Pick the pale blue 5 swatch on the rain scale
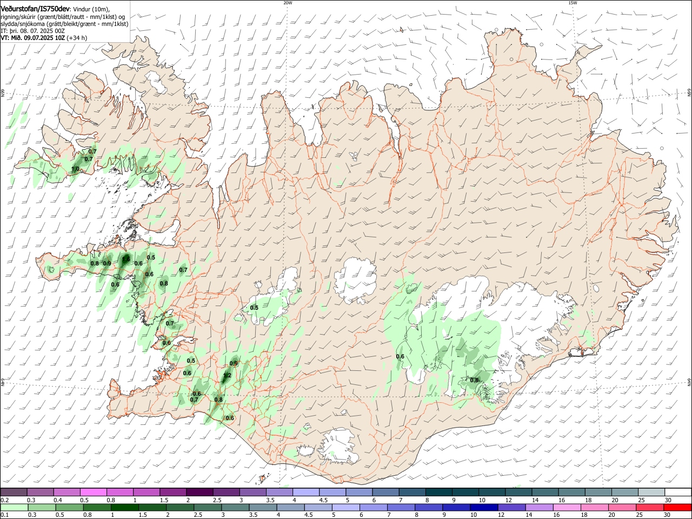The image size is (692, 519). (345, 508)
